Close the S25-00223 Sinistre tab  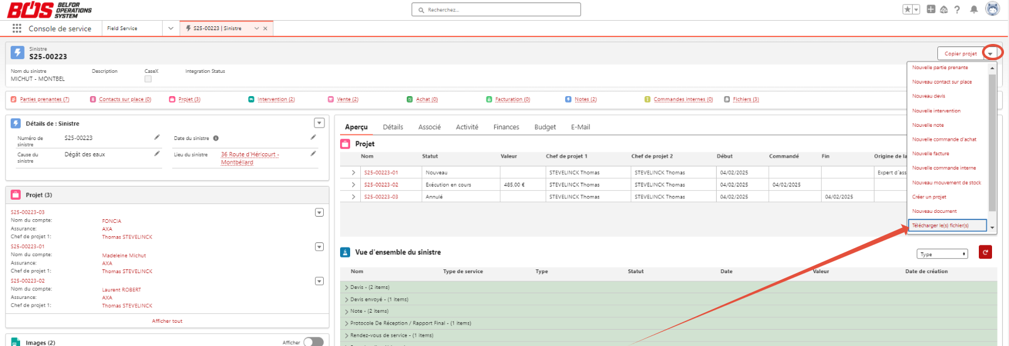265,28
